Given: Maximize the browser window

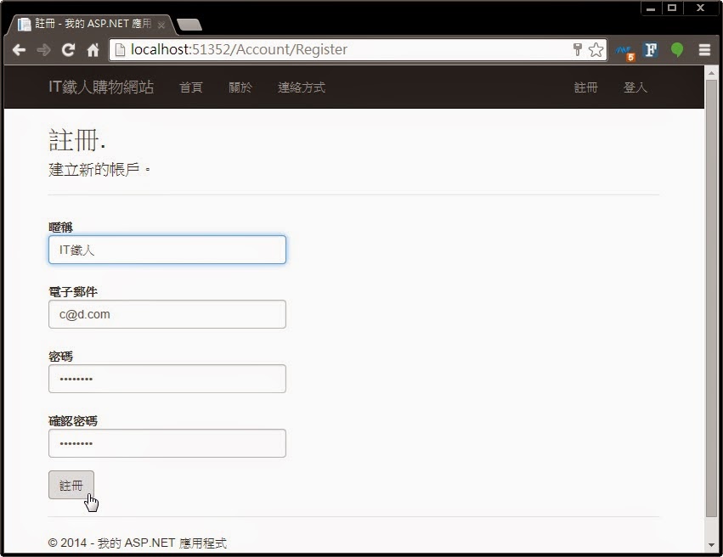Looking at the screenshot, I should 672,8.
